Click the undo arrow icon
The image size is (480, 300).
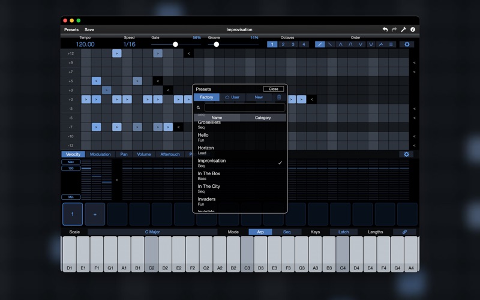click(x=385, y=29)
